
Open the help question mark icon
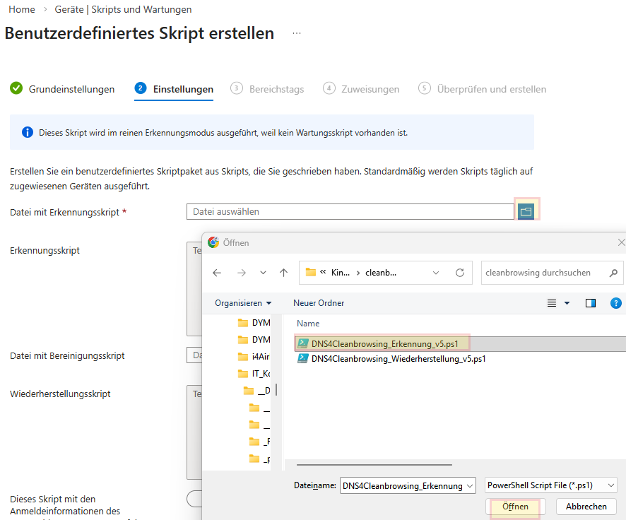pyautogui.click(x=615, y=303)
